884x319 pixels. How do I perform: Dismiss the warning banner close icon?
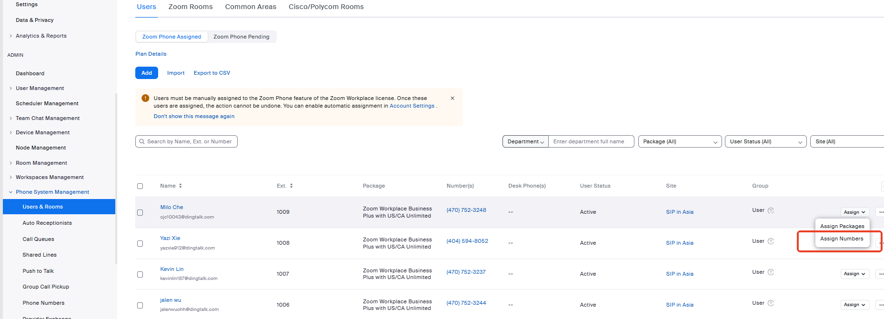click(452, 98)
